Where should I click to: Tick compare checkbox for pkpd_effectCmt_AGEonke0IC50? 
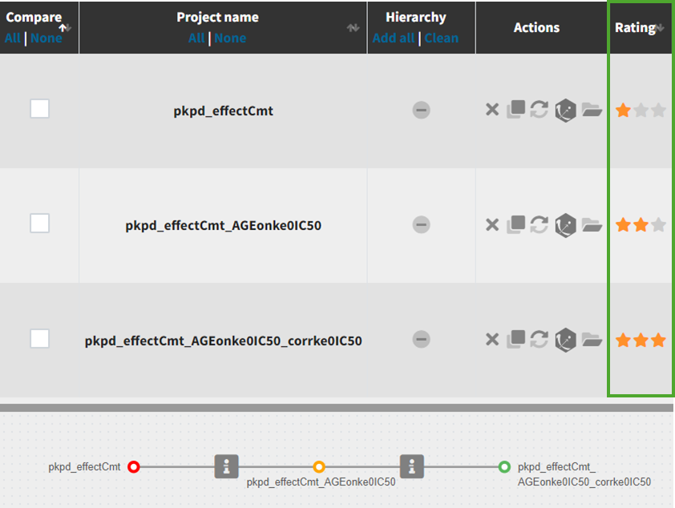[x=39, y=224]
